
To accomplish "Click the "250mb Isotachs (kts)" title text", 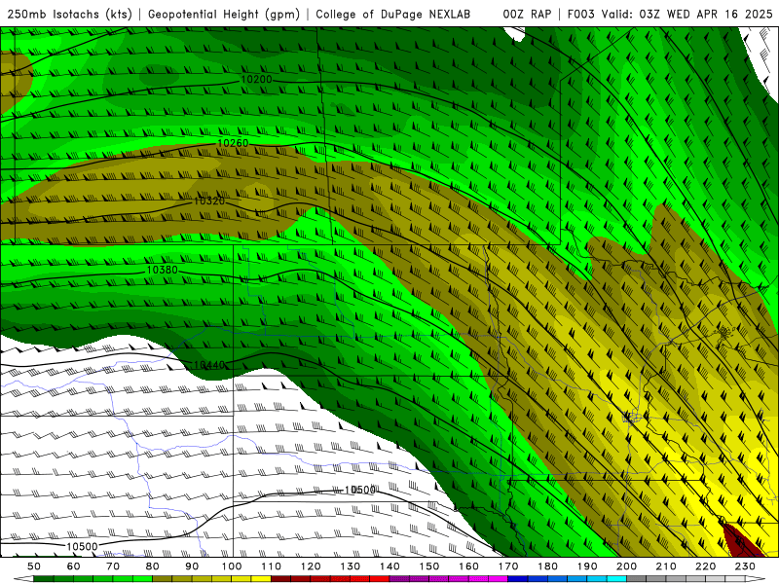I will tap(70, 15).
